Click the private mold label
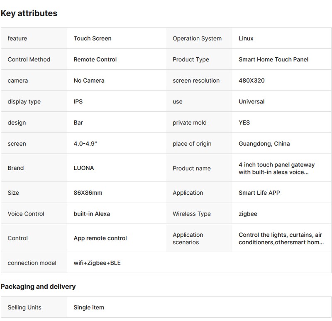The width and height of the screenshot is (332, 321). [189, 123]
